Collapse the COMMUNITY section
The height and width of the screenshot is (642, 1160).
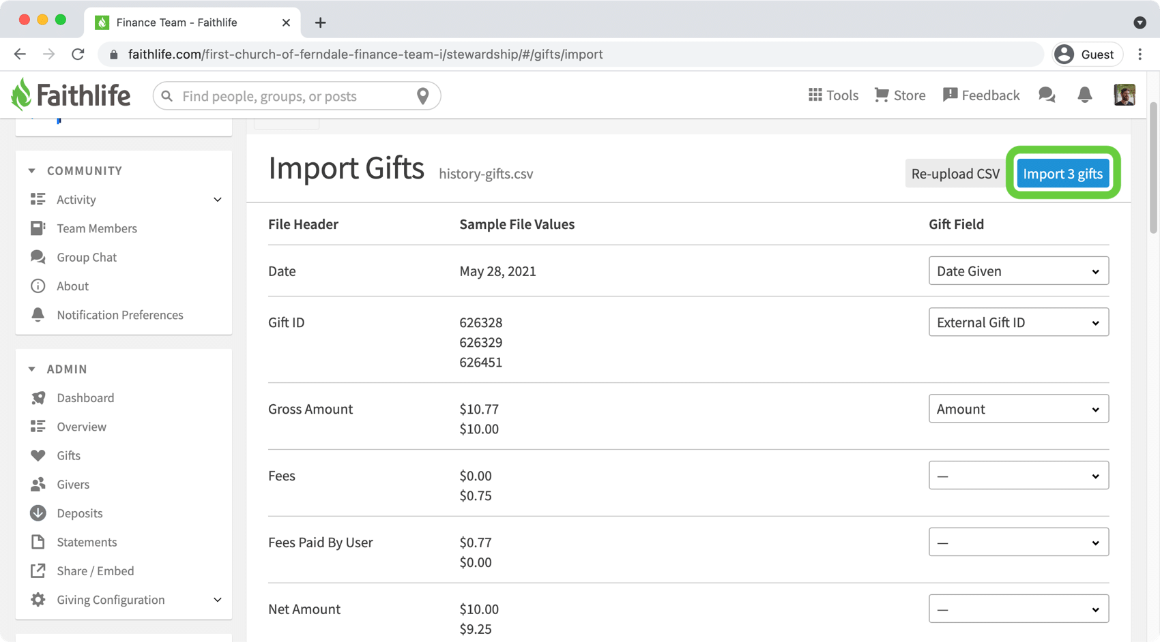coord(31,170)
